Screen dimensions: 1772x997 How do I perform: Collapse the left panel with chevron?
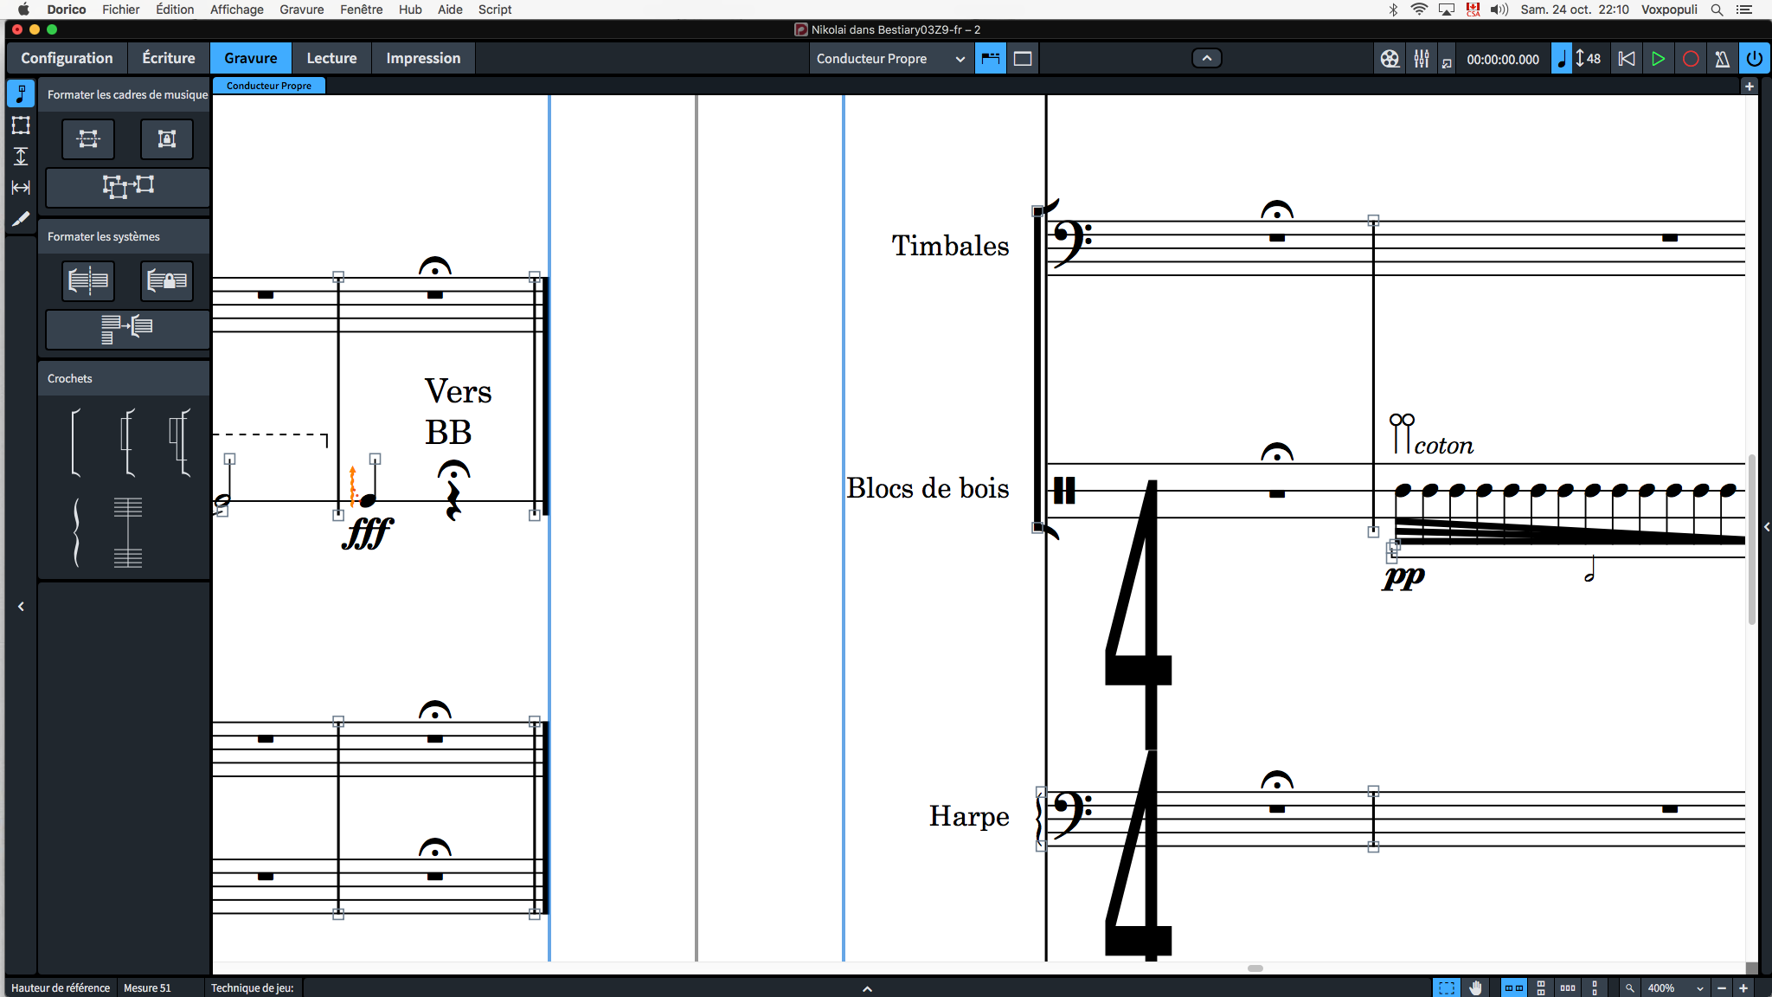[21, 607]
